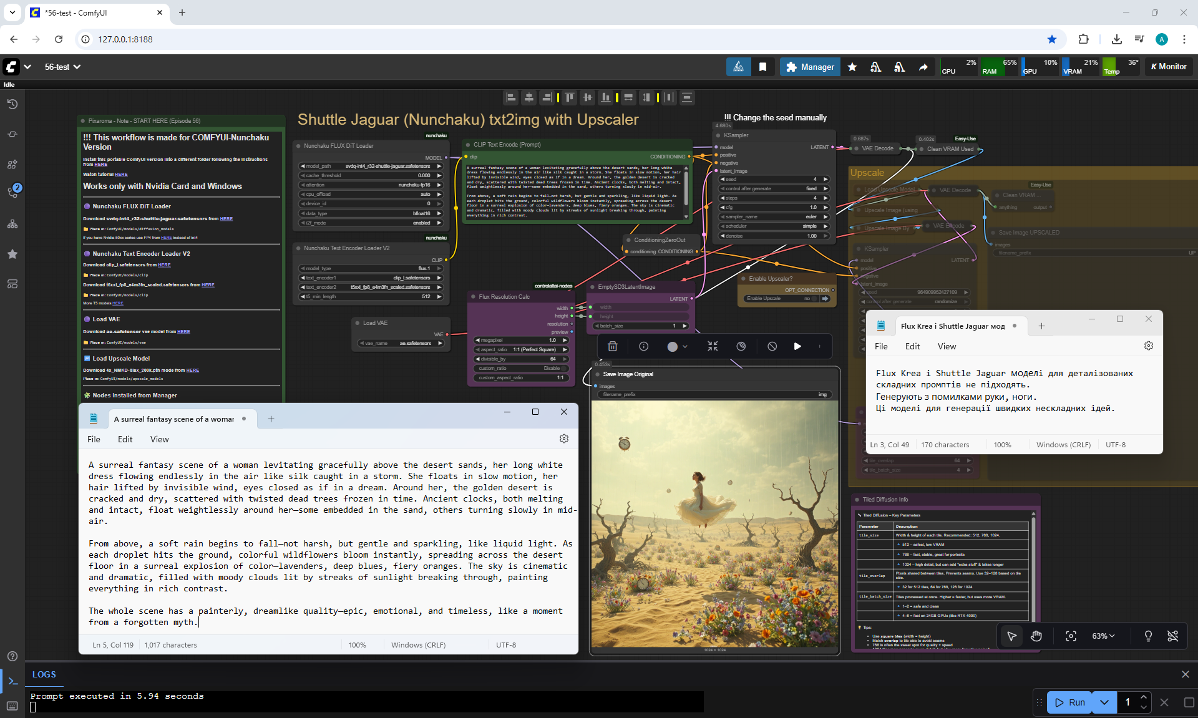Image resolution: width=1198 pixels, height=718 pixels.
Task: Collapse the selected node with the shrink arrows icon
Action: coord(713,347)
